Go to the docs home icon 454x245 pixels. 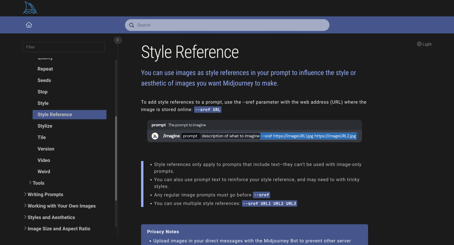tap(29, 25)
